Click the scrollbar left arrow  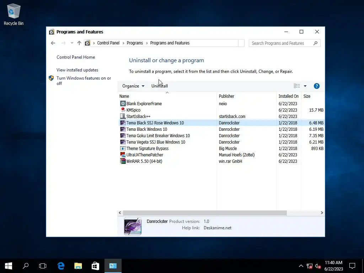click(120, 213)
